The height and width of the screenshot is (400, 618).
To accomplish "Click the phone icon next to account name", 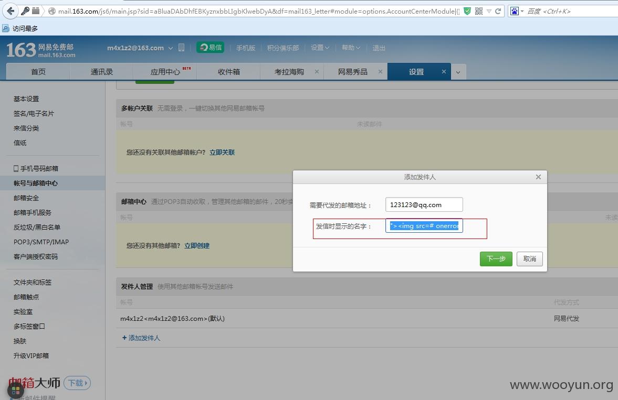I will tap(181, 48).
